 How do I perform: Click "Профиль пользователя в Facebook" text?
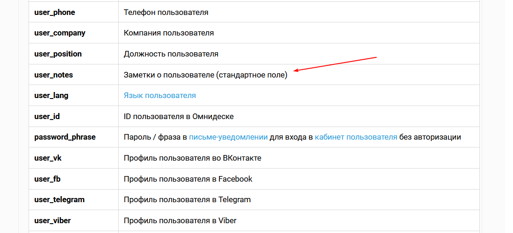click(x=188, y=179)
